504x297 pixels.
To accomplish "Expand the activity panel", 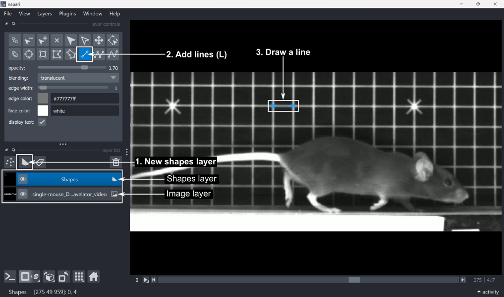I will click(x=487, y=292).
